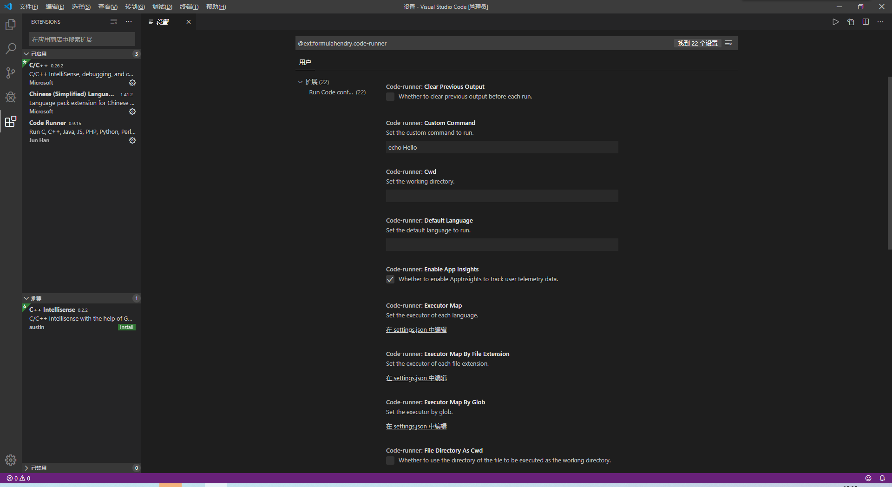892x487 pixels.
Task: Open the Search view in activity bar
Action: 11,48
